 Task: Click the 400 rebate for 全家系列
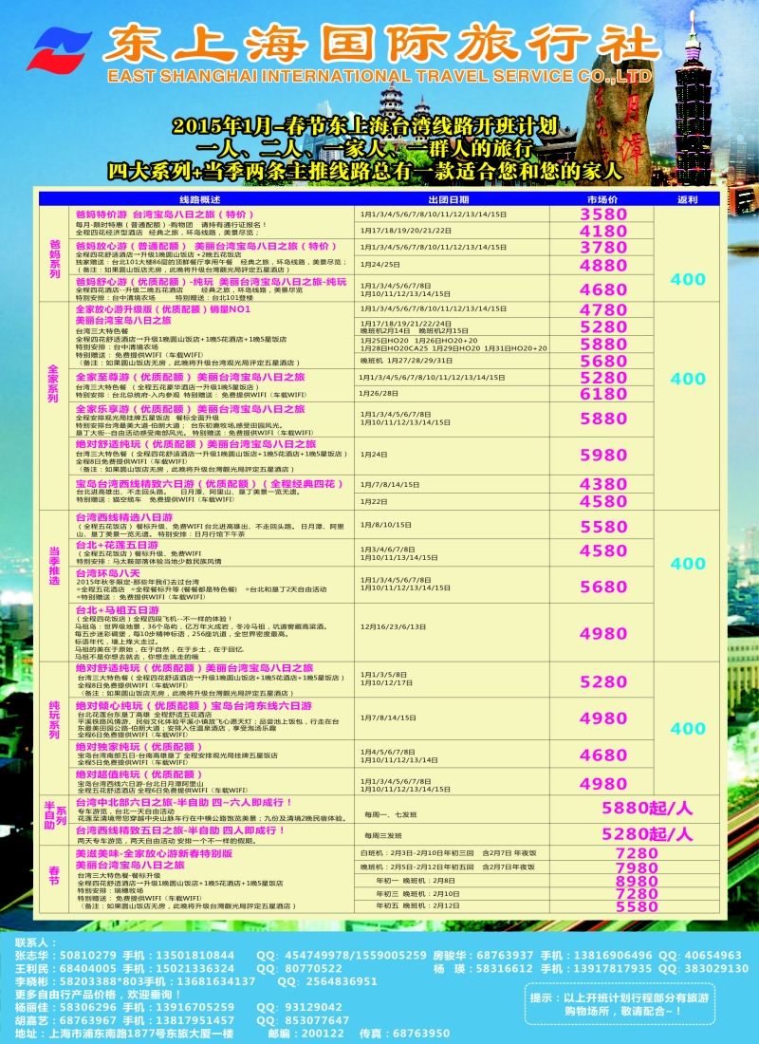point(688,379)
